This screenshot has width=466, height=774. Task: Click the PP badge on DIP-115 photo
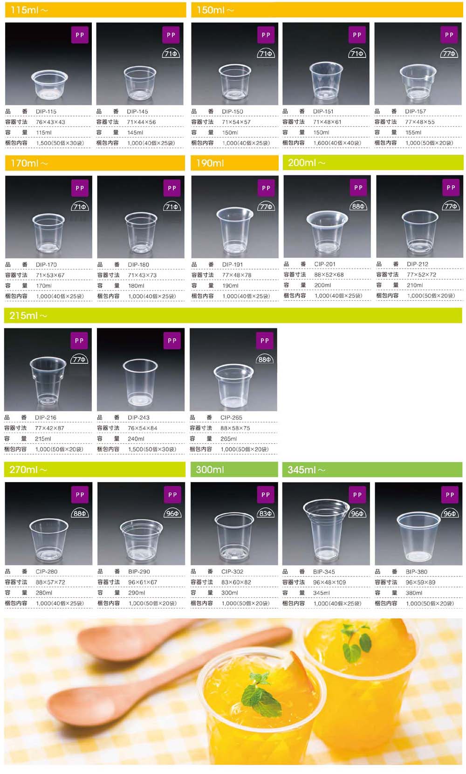tap(80, 35)
